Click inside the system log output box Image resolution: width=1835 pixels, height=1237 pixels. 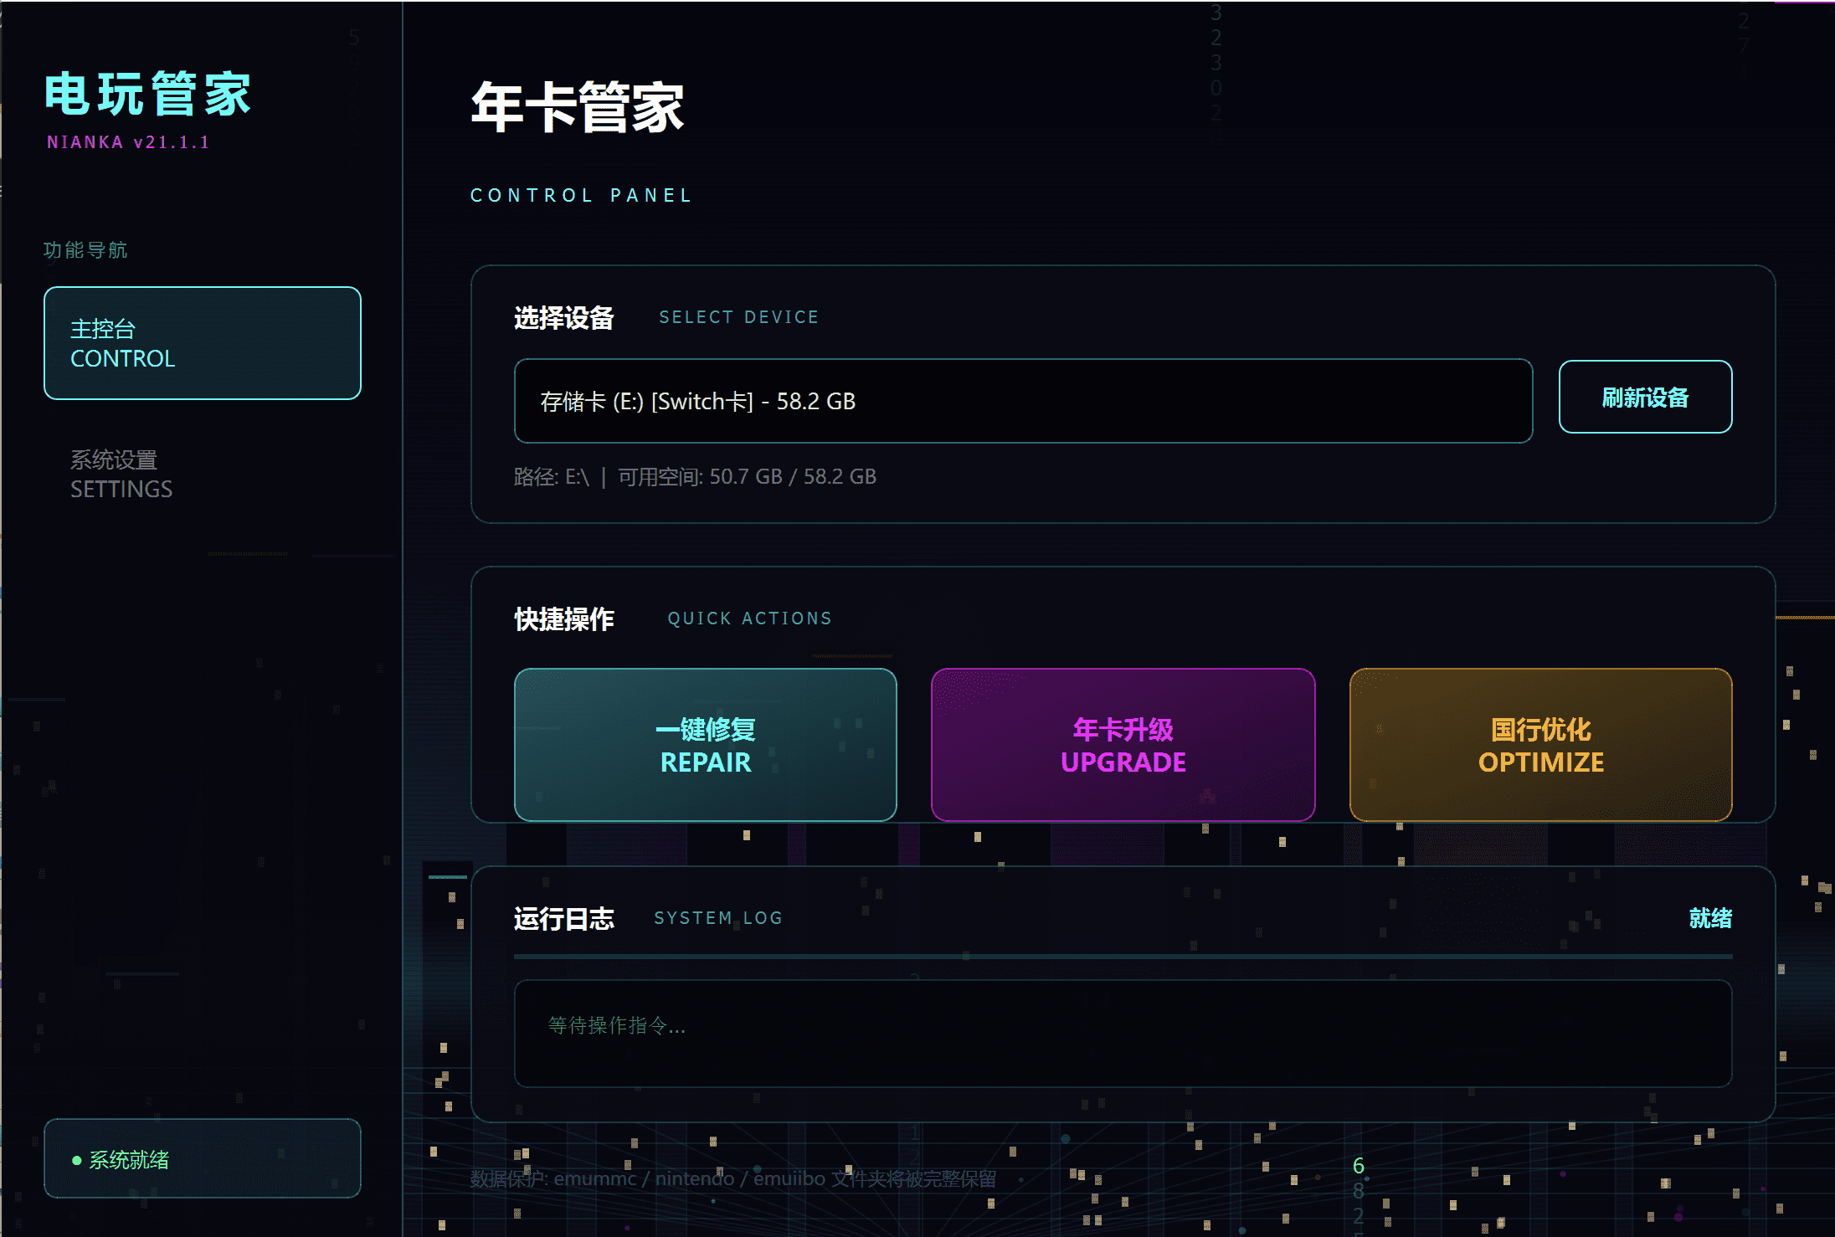pos(1122,1033)
